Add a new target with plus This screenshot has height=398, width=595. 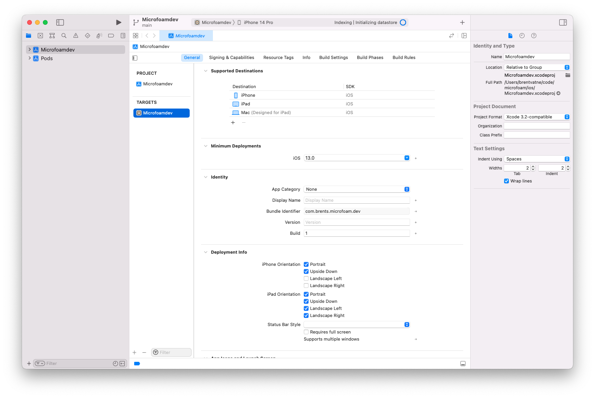coord(135,353)
